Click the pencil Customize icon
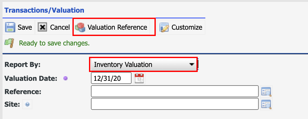The height and width of the screenshot is (119, 308). click(164, 27)
